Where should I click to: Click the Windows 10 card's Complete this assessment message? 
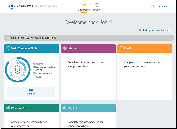[x=29, y=124]
